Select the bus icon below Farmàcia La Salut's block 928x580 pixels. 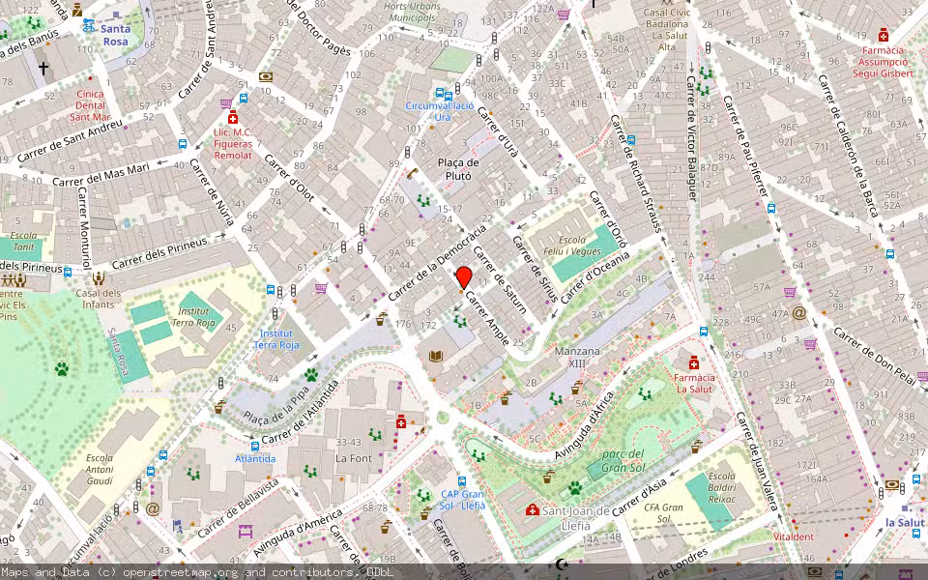click(704, 331)
